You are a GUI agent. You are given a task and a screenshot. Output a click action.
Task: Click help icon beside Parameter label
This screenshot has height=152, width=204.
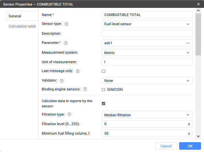(66, 43)
